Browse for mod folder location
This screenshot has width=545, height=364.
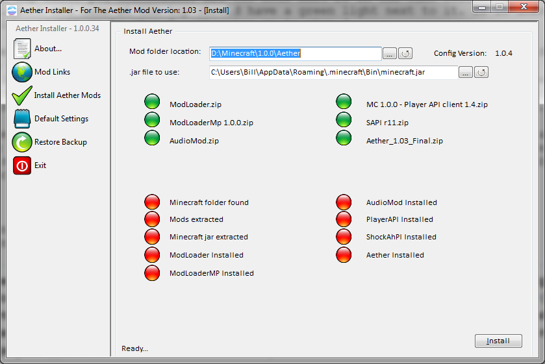pos(389,53)
